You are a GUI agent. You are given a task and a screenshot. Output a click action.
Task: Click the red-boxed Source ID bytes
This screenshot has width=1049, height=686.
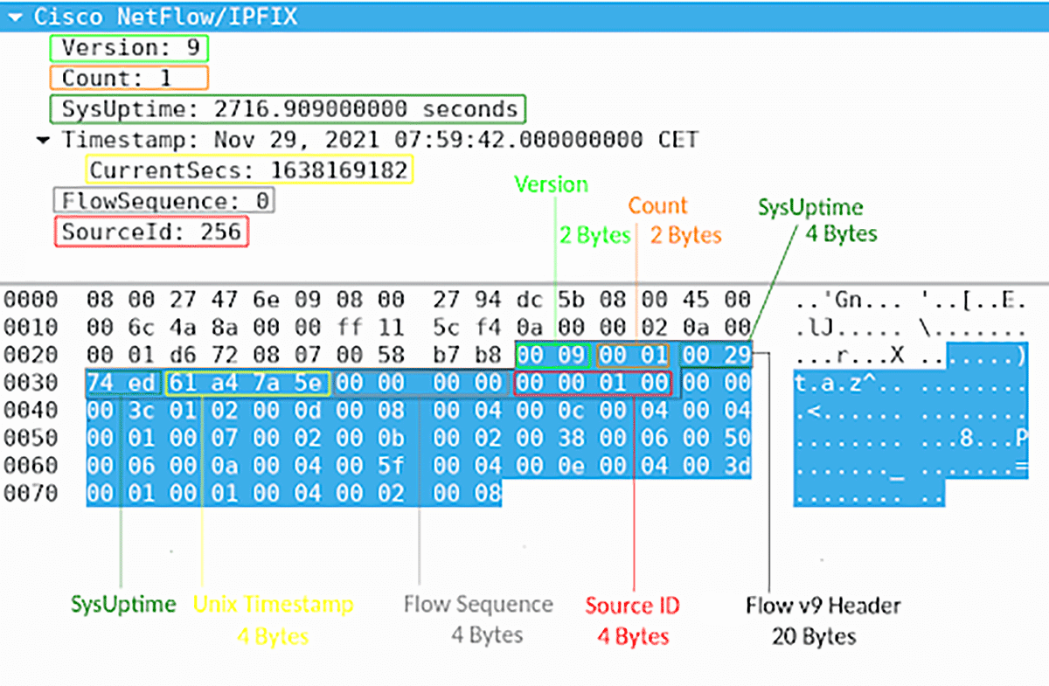(593, 383)
